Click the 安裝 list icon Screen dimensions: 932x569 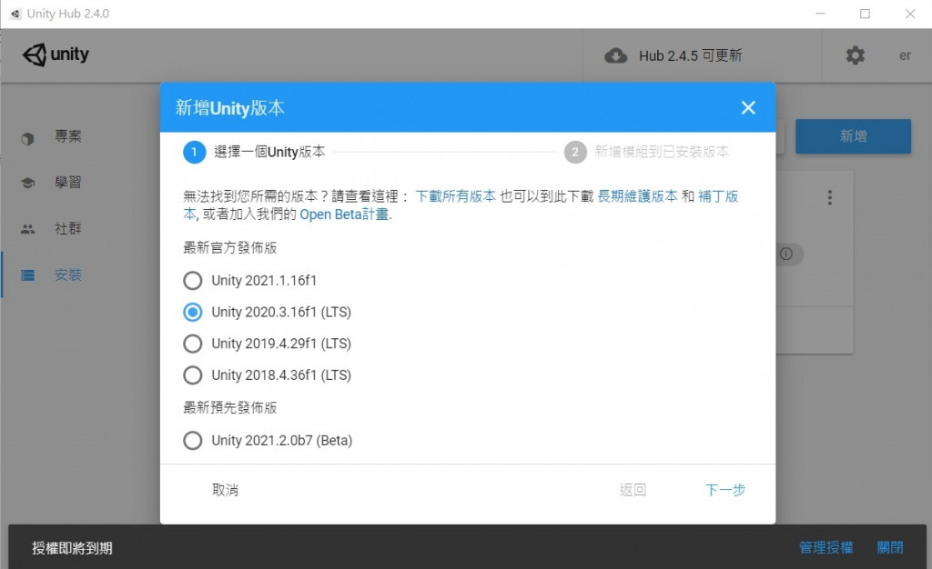tap(27, 275)
